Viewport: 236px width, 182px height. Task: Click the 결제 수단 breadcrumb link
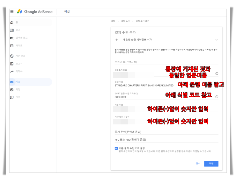click(125, 21)
